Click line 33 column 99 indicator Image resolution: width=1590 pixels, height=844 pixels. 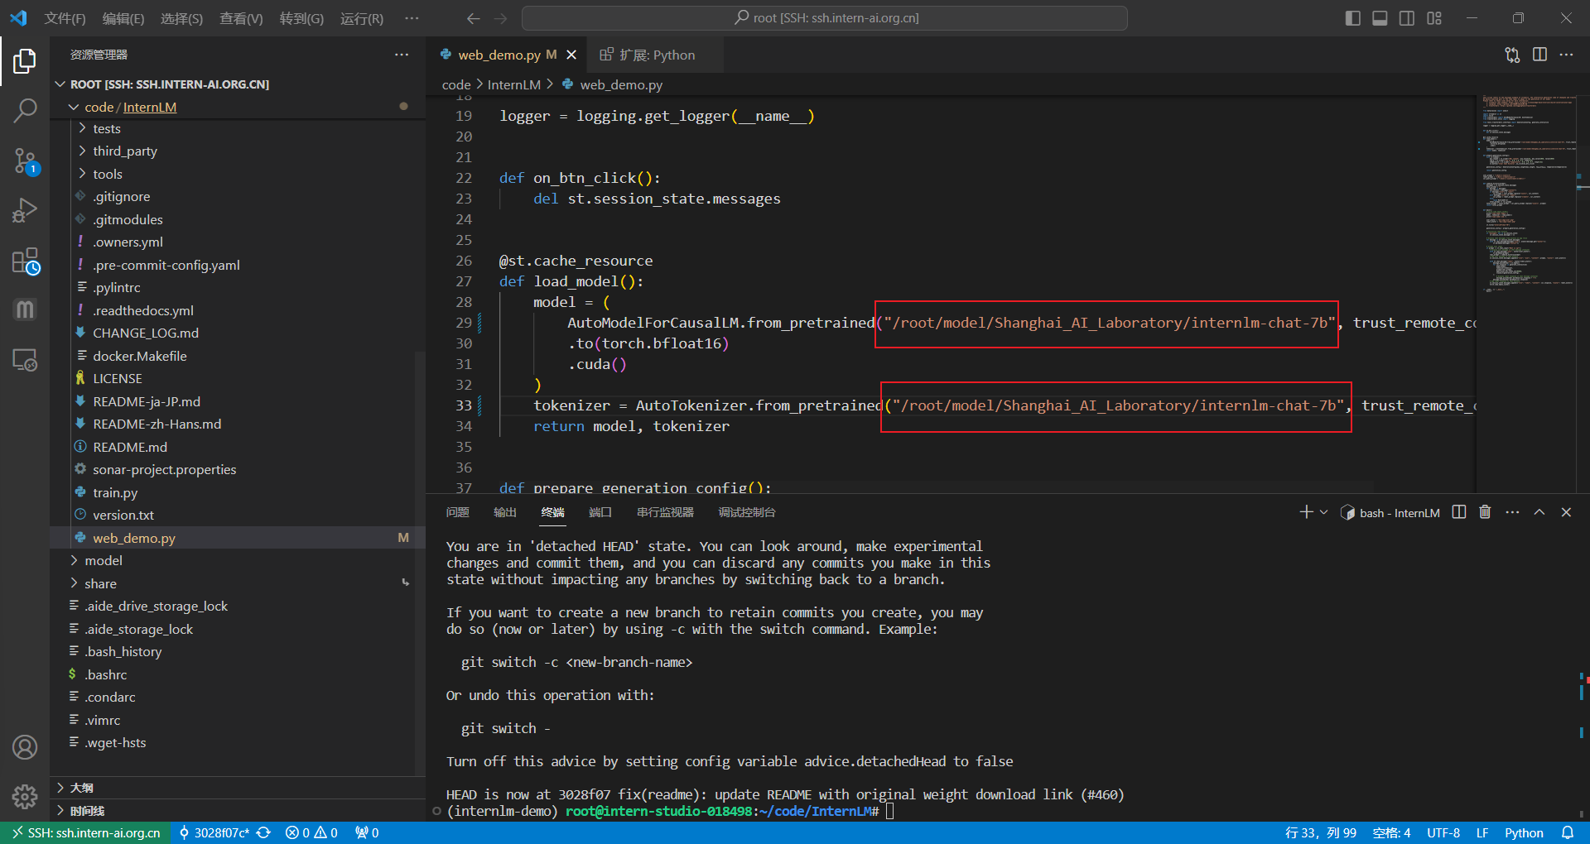point(1321,832)
